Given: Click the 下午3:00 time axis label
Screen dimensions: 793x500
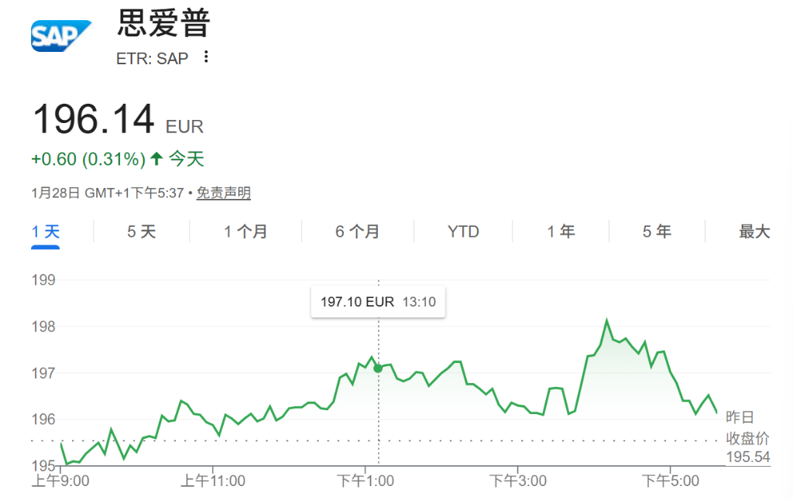Looking at the screenshot, I should tap(517, 481).
